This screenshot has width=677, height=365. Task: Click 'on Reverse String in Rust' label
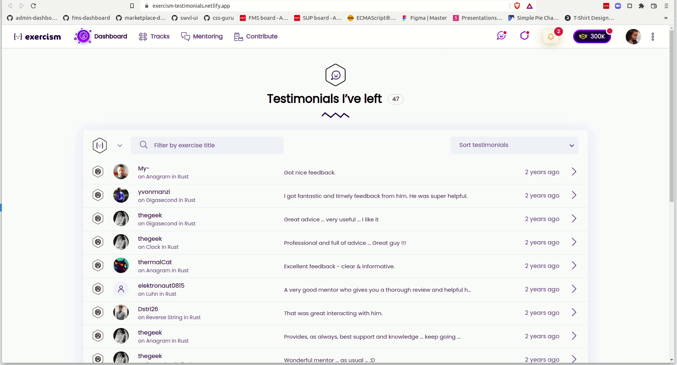pyautogui.click(x=169, y=317)
